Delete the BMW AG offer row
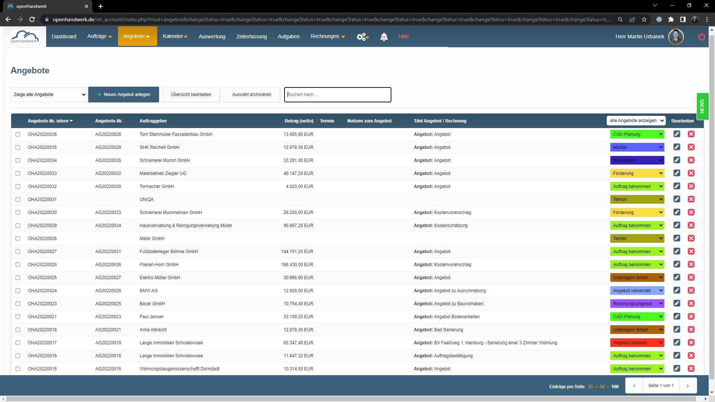The image size is (715, 402). [691, 290]
